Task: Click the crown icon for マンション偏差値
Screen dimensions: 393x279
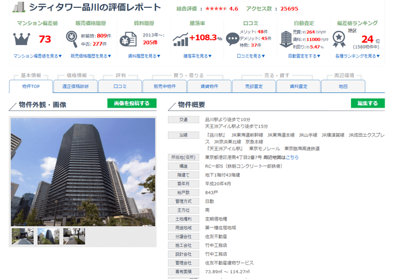Action: pos(21,39)
